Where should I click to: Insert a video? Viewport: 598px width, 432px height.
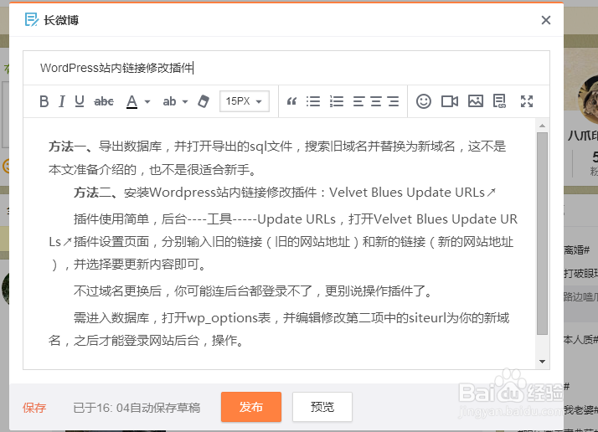coord(450,101)
